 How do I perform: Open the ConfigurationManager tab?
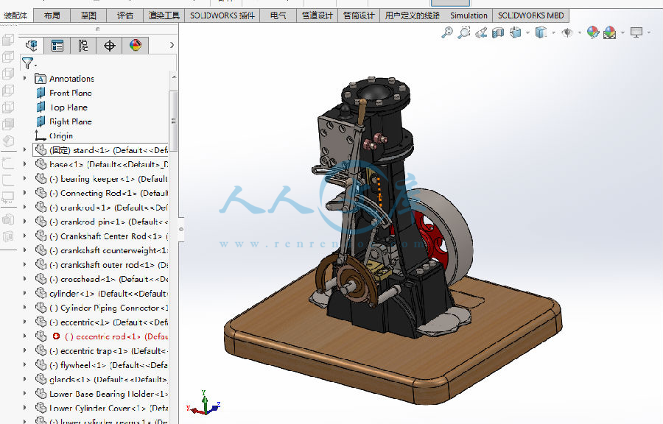(83, 45)
